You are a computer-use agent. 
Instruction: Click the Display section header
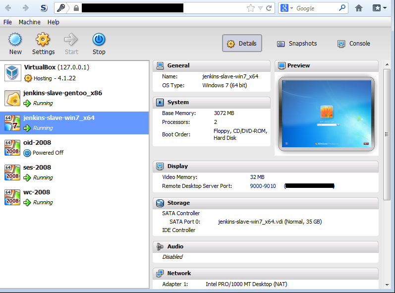point(266,166)
